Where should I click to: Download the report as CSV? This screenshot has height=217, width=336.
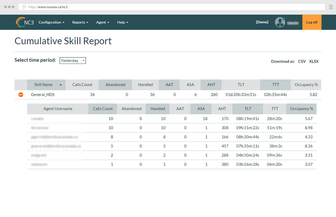[x=302, y=61]
